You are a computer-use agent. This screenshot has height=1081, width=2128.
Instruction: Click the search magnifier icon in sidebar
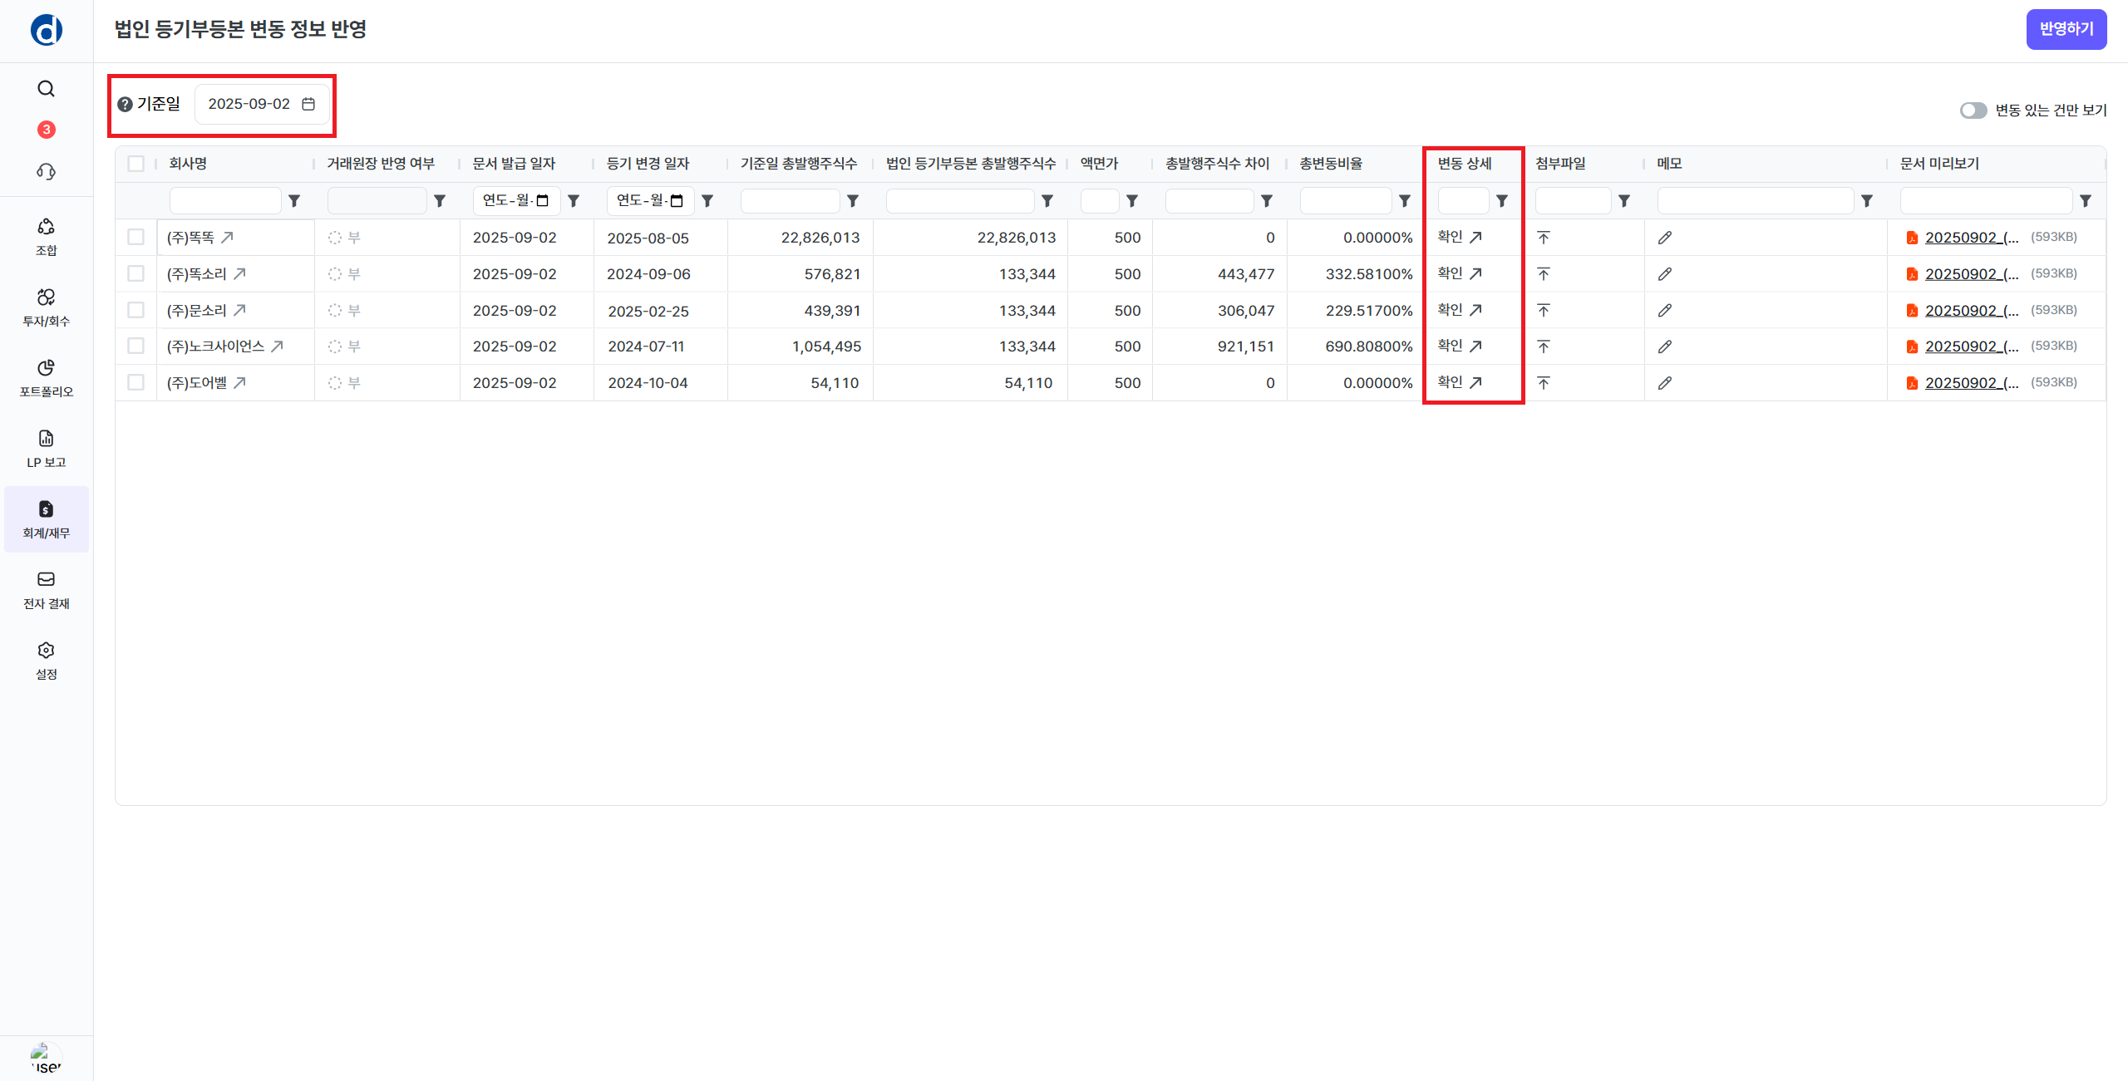tap(46, 89)
